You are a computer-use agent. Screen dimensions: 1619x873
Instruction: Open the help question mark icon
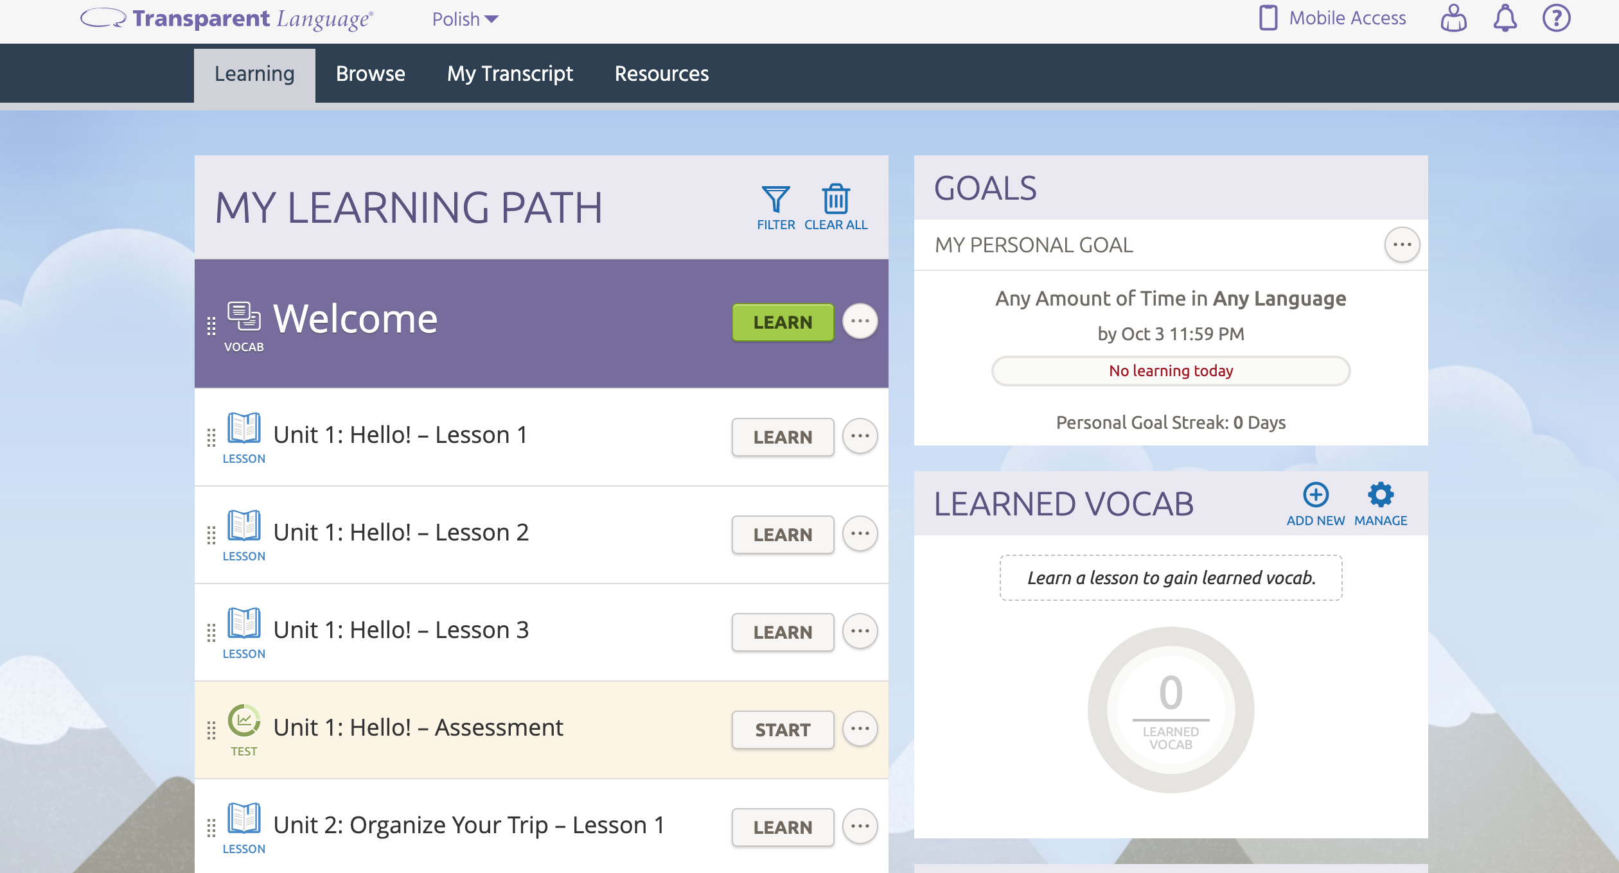[1556, 18]
